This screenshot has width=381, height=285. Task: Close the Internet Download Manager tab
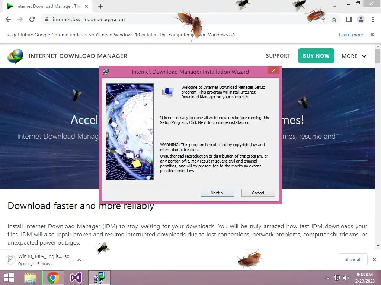click(x=86, y=6)
